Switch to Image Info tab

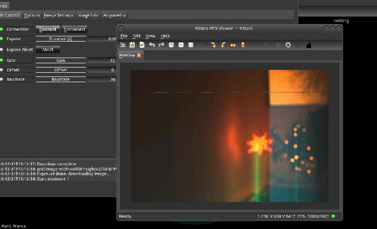tap(88, 15)
